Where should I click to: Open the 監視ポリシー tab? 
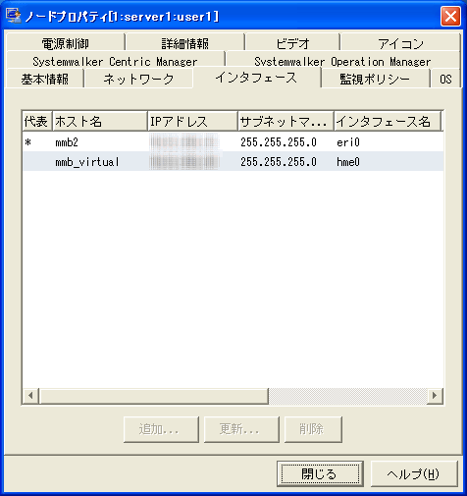(375, 79)
